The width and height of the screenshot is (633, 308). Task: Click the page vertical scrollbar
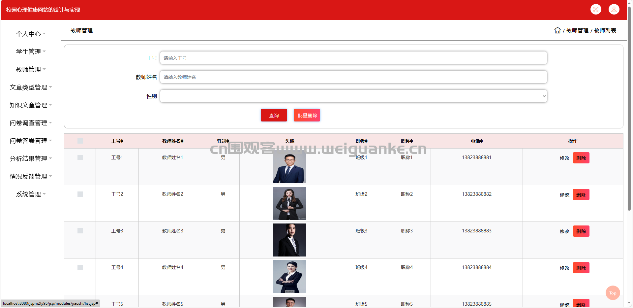629,109
